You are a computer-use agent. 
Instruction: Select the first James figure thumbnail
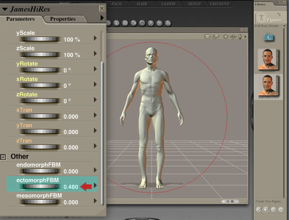268,59
